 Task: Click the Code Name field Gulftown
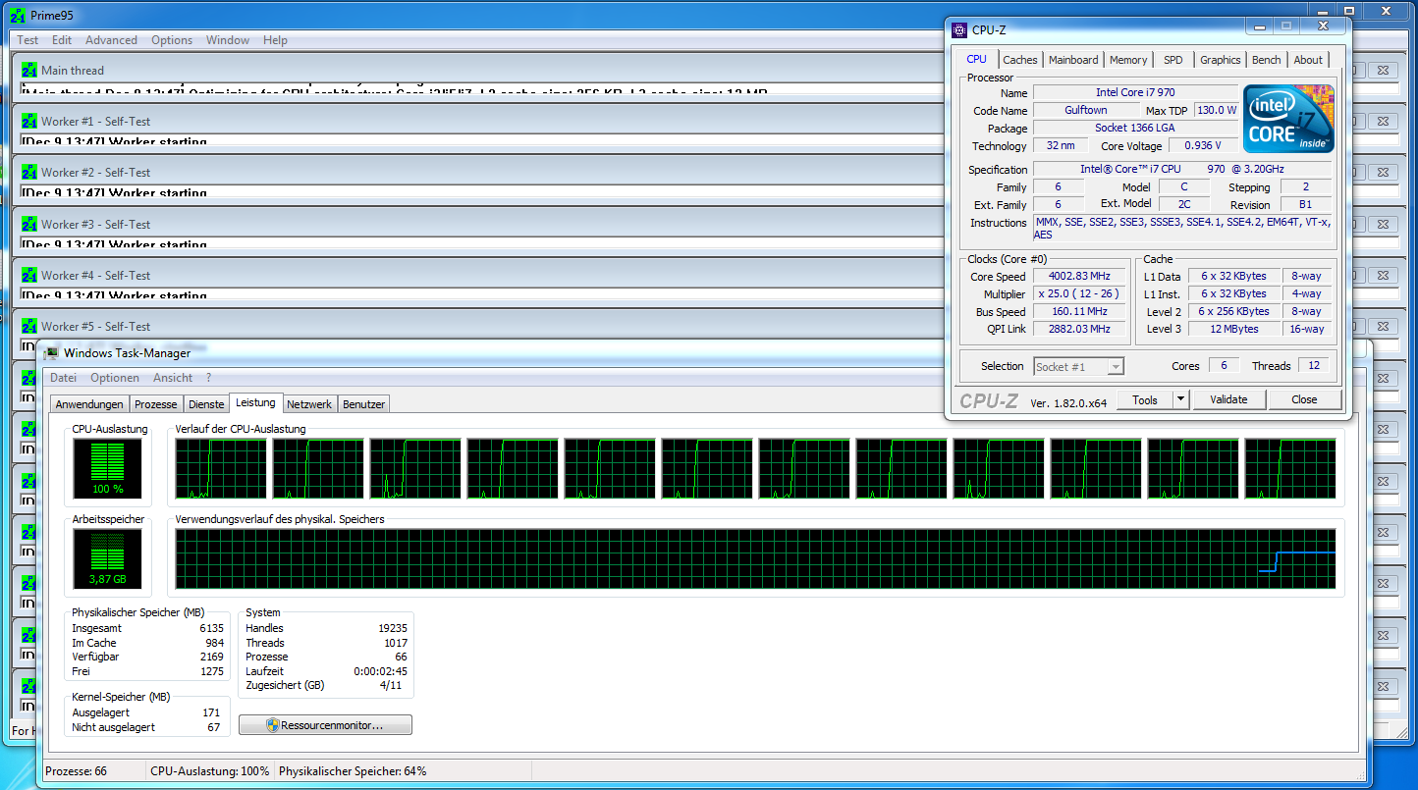coord(1086,110)
